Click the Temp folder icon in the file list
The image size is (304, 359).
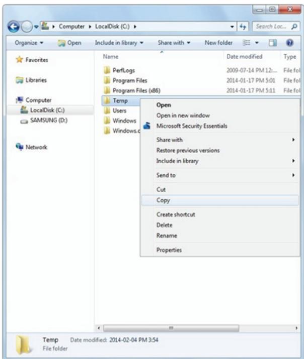tap(107, 100)
